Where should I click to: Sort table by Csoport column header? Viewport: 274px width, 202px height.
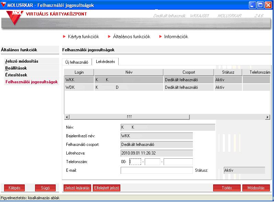click(189, 72)
